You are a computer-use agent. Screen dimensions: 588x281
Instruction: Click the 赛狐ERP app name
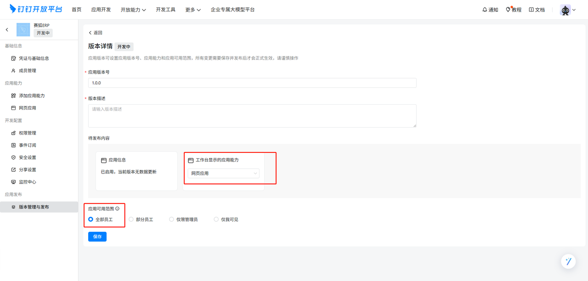(x=41, y=25)
